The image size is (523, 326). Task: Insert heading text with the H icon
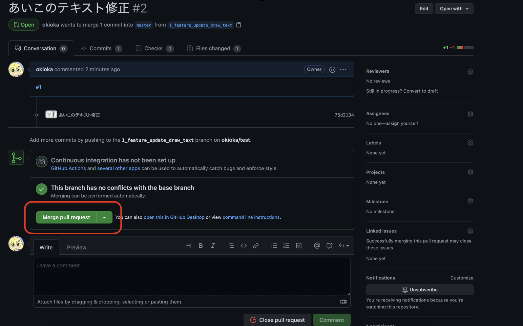(188, 246)
